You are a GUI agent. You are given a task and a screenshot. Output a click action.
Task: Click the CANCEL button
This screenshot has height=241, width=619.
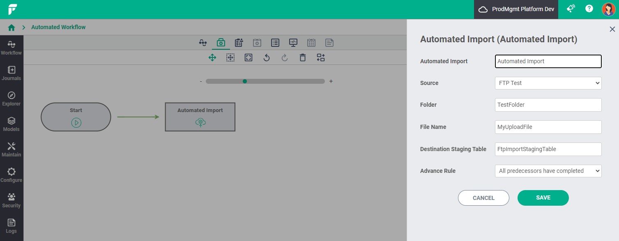coord(483,198)
